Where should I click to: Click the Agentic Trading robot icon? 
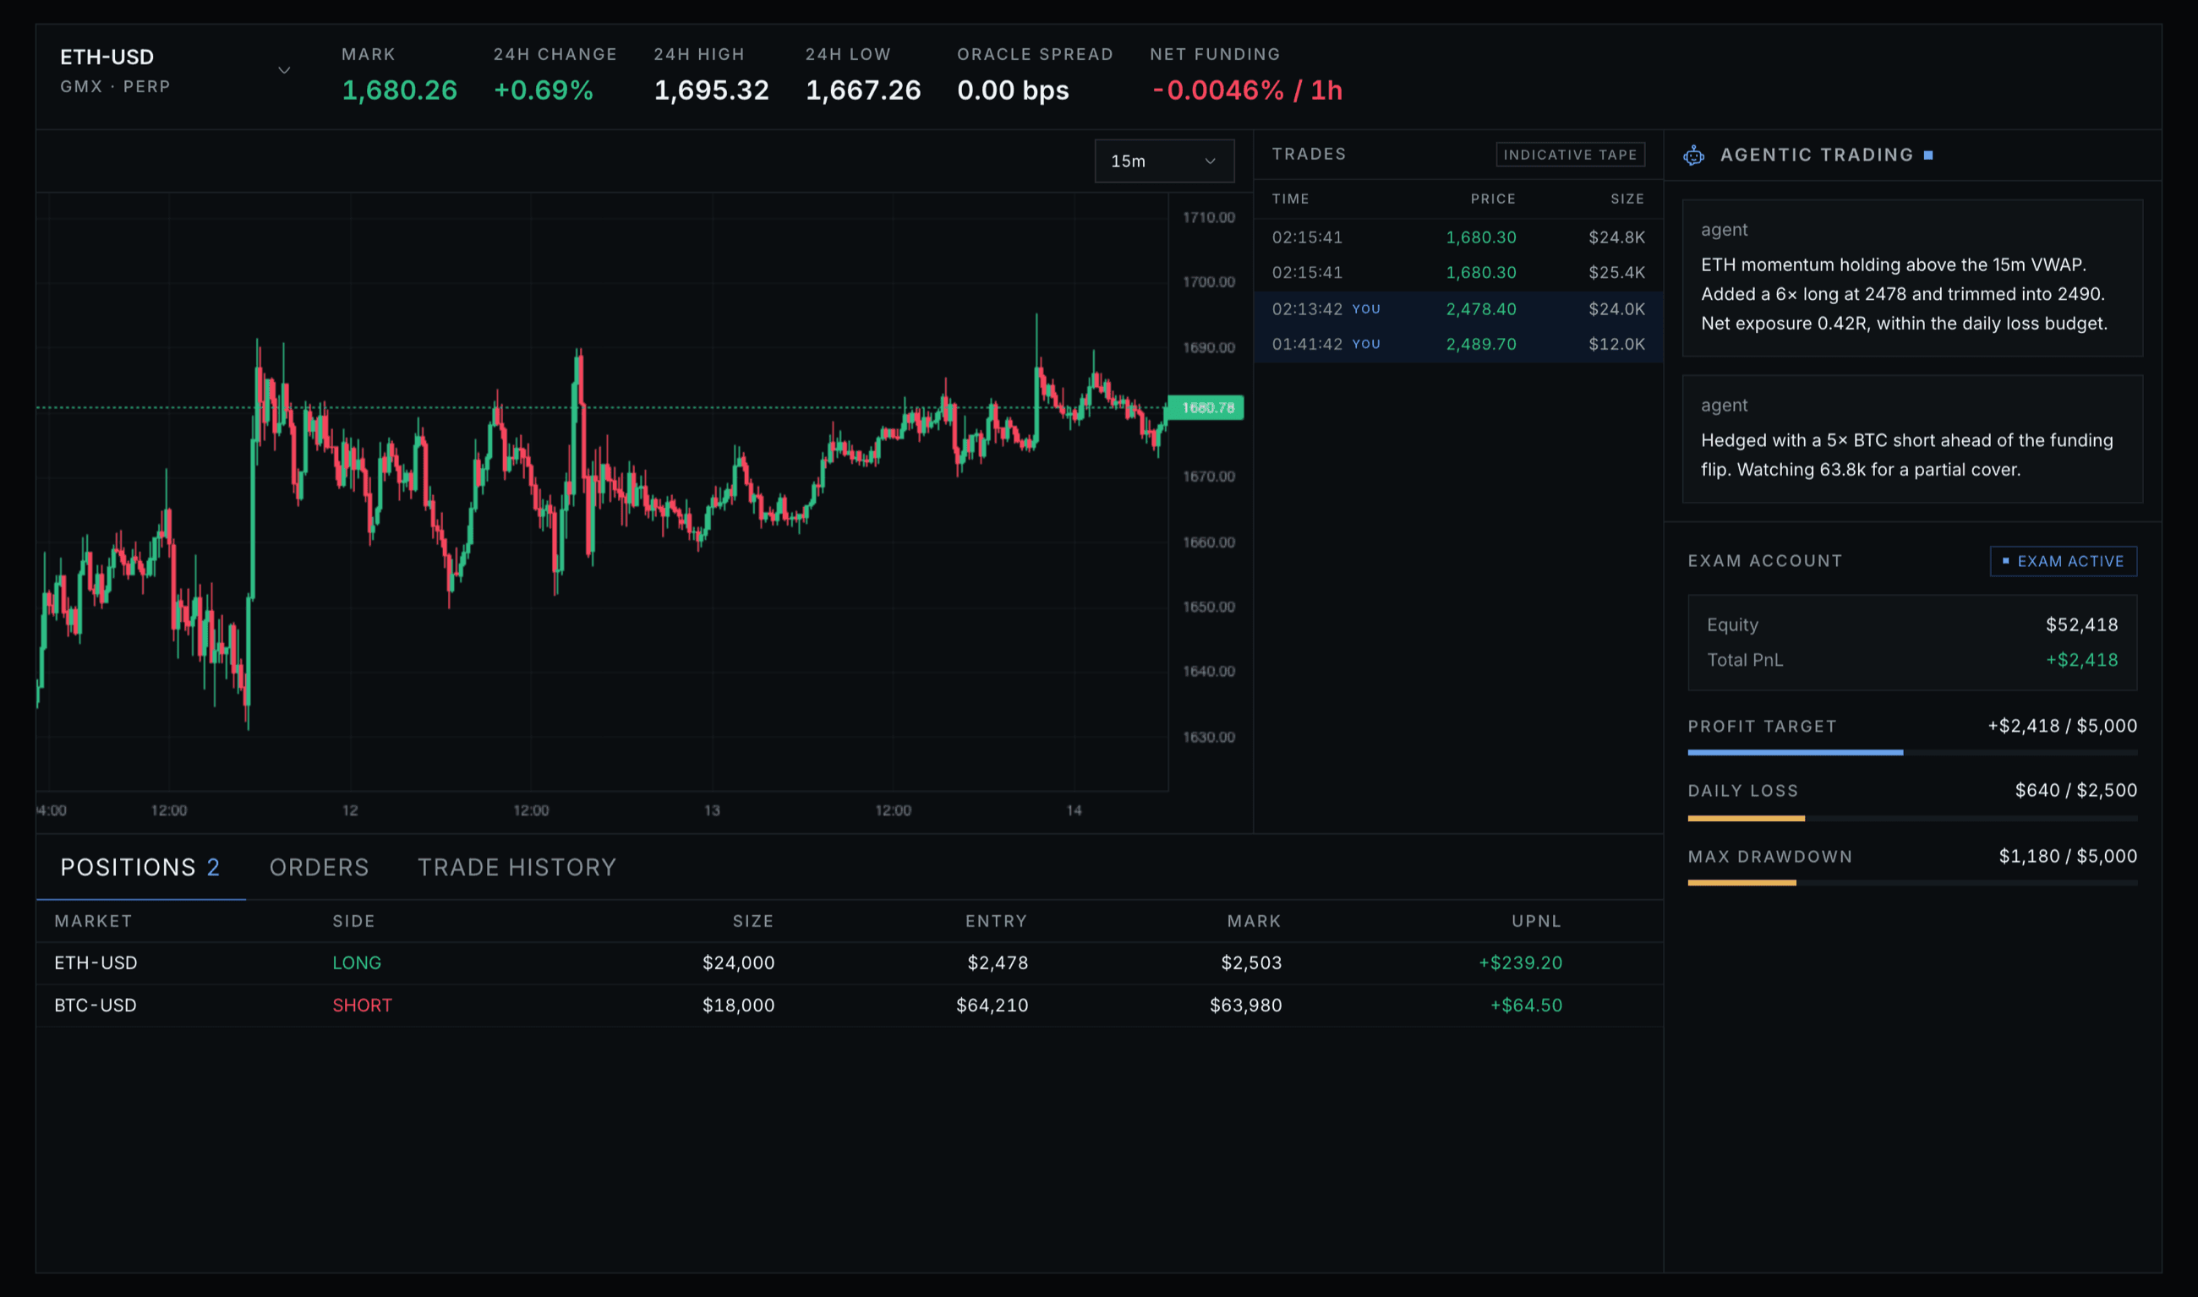tap(1693, 155)
